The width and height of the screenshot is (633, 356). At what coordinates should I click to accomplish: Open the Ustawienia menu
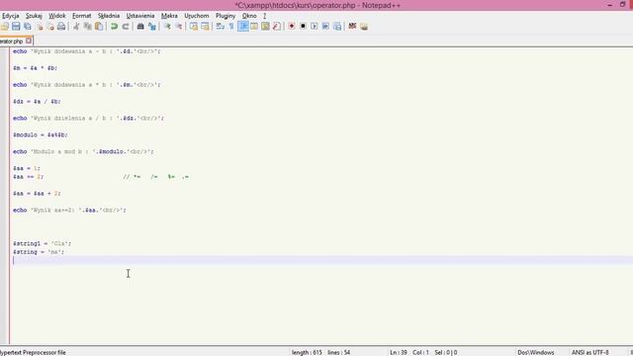point(140,16)
